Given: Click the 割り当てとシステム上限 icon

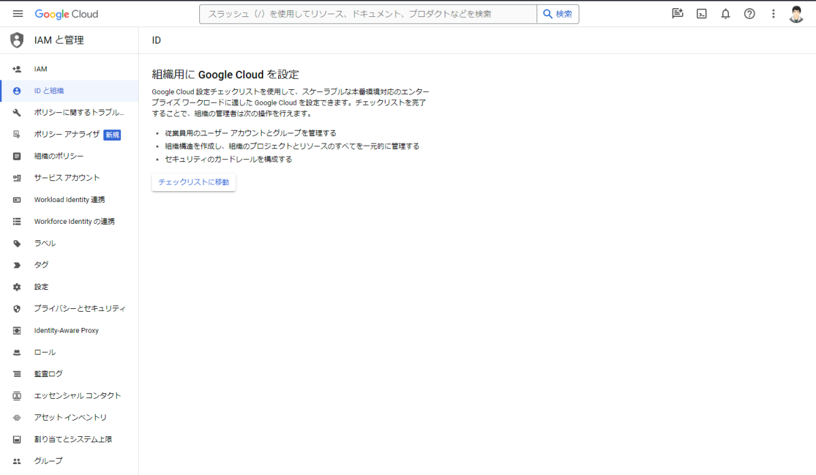Looking at the screenshot, I should tap(17, 439).
